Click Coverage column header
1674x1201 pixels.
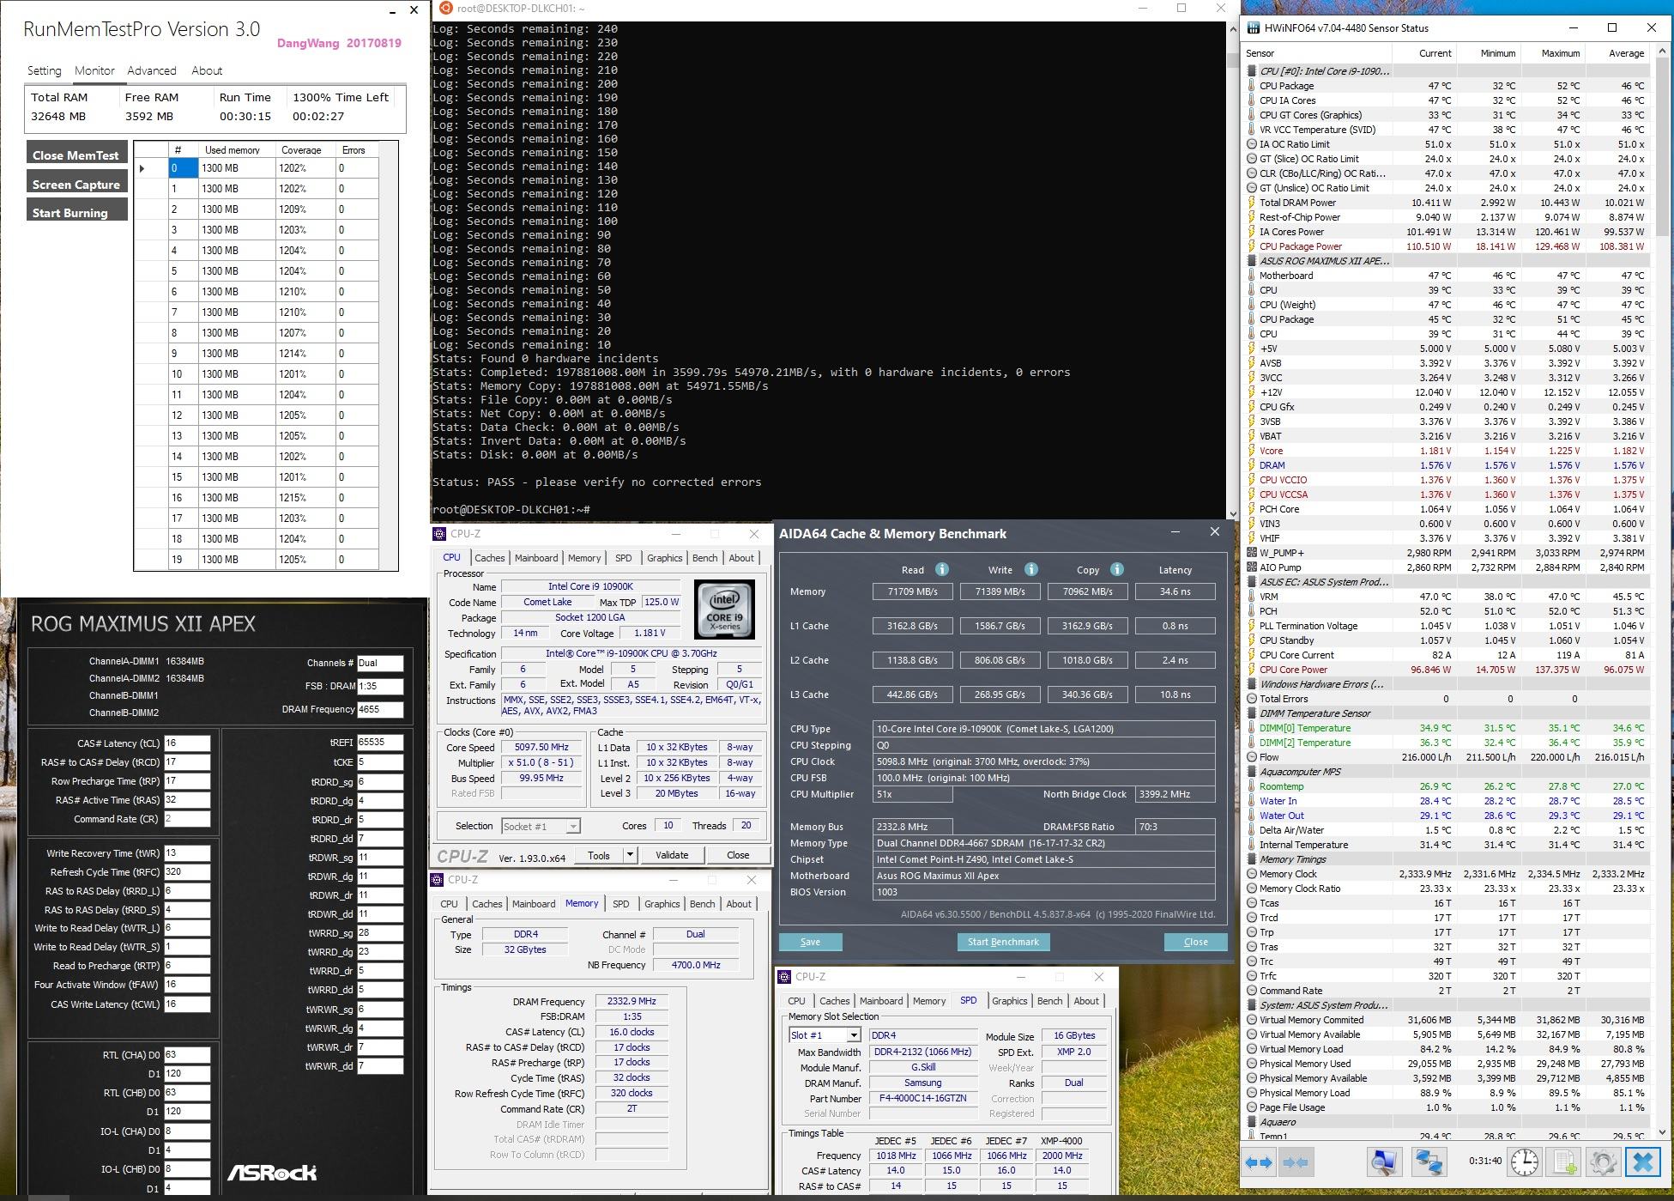pyautogui.click(x=301, y=150)
